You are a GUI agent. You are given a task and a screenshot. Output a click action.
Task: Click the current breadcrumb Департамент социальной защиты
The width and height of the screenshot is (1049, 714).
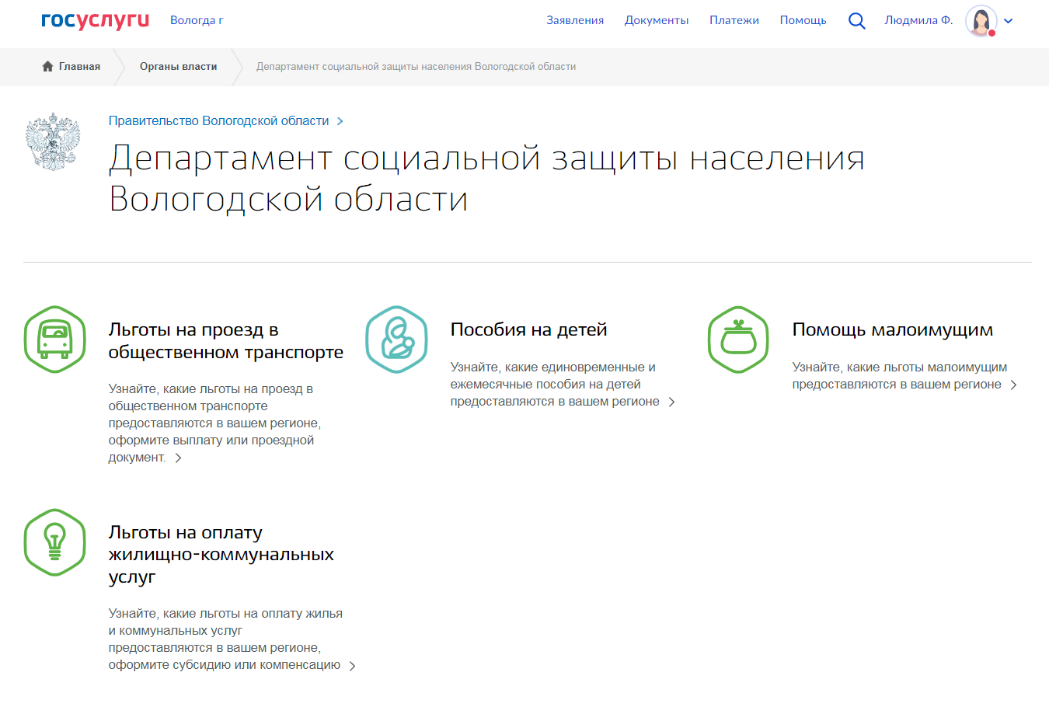pos(416,67)
